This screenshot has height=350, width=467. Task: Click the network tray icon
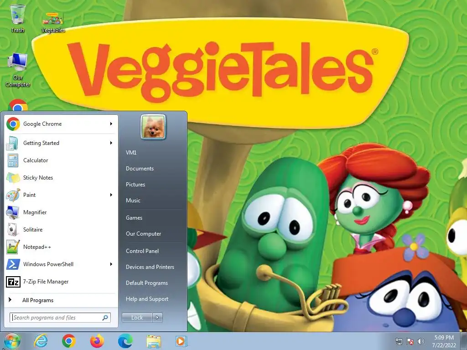399,341
